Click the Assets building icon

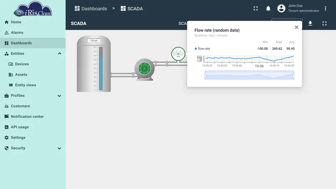click(x=11, y=75)
